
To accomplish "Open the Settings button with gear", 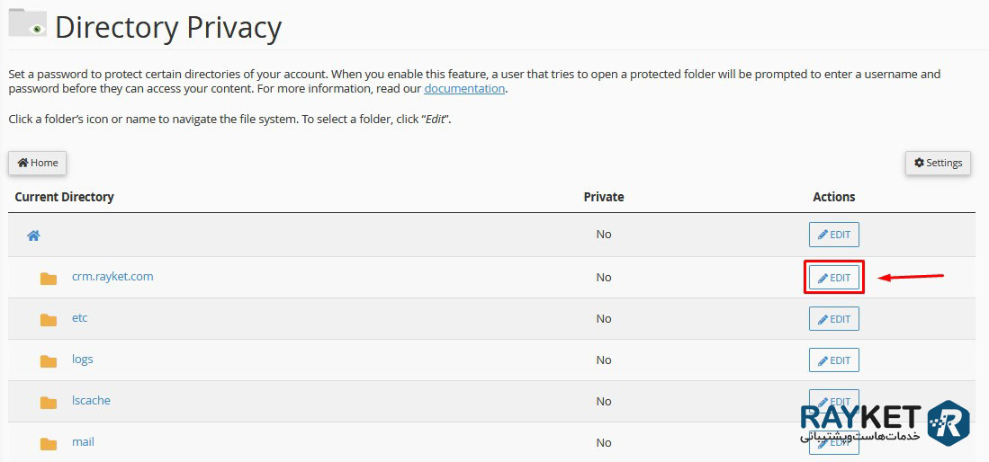I will tap(938, 163).
